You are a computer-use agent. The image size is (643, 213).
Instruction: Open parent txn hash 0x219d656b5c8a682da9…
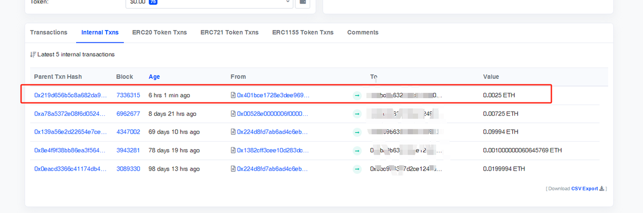click(70, 95)
